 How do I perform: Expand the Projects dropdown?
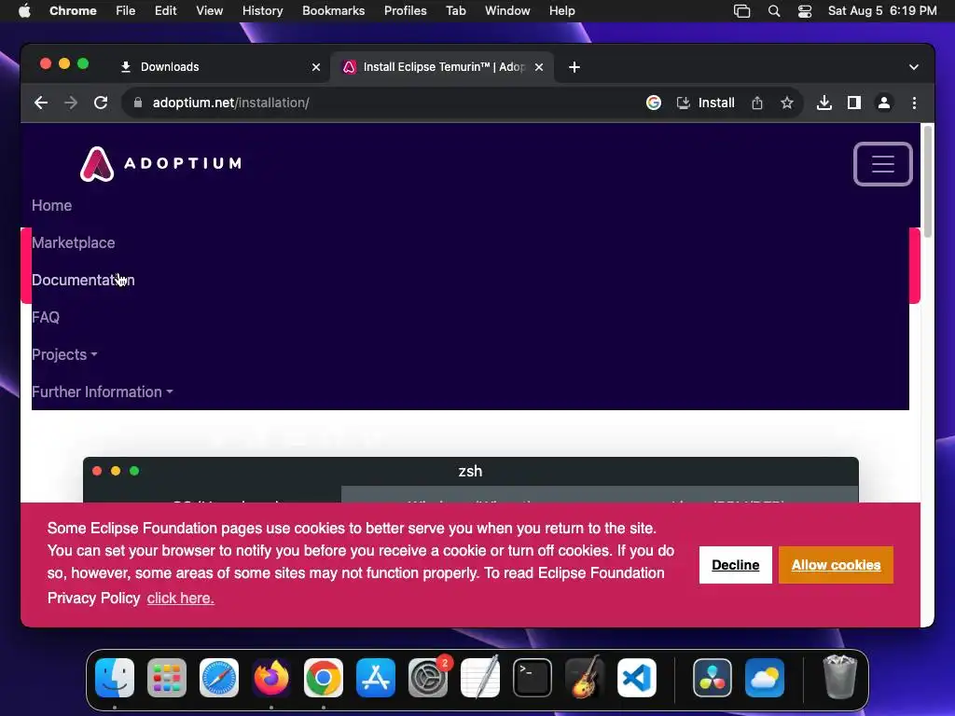click(64, 354)
